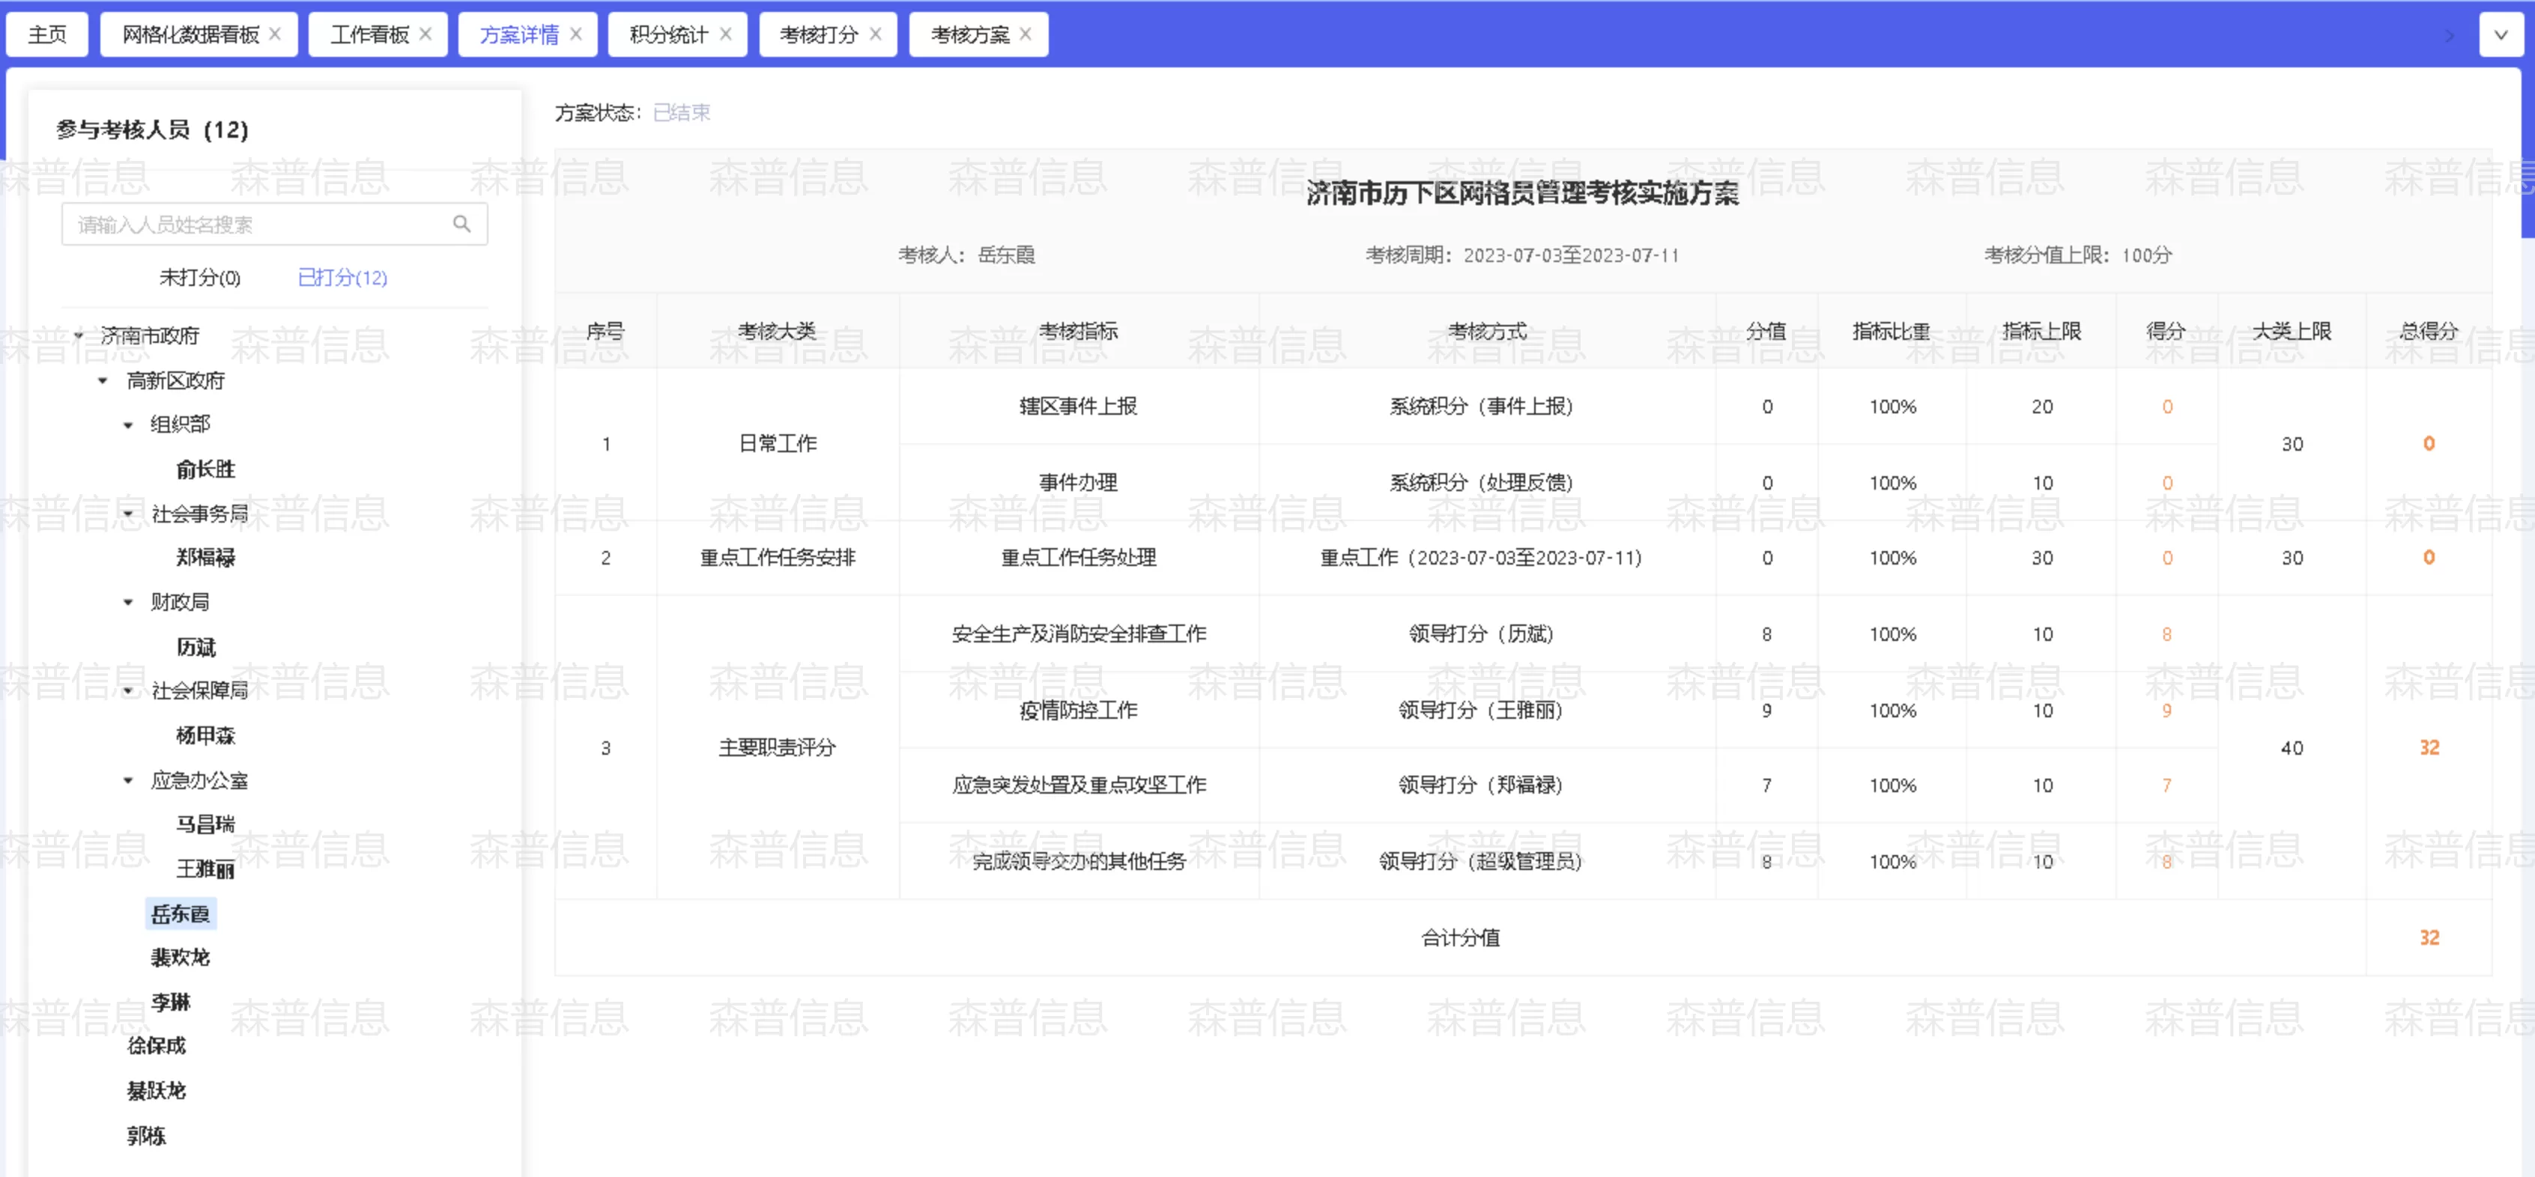Select 李琳 in the tree
The image size is (2535, 1177).
[x=170, y=1002]
